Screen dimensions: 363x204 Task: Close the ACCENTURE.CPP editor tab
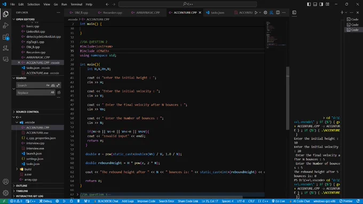200,12
